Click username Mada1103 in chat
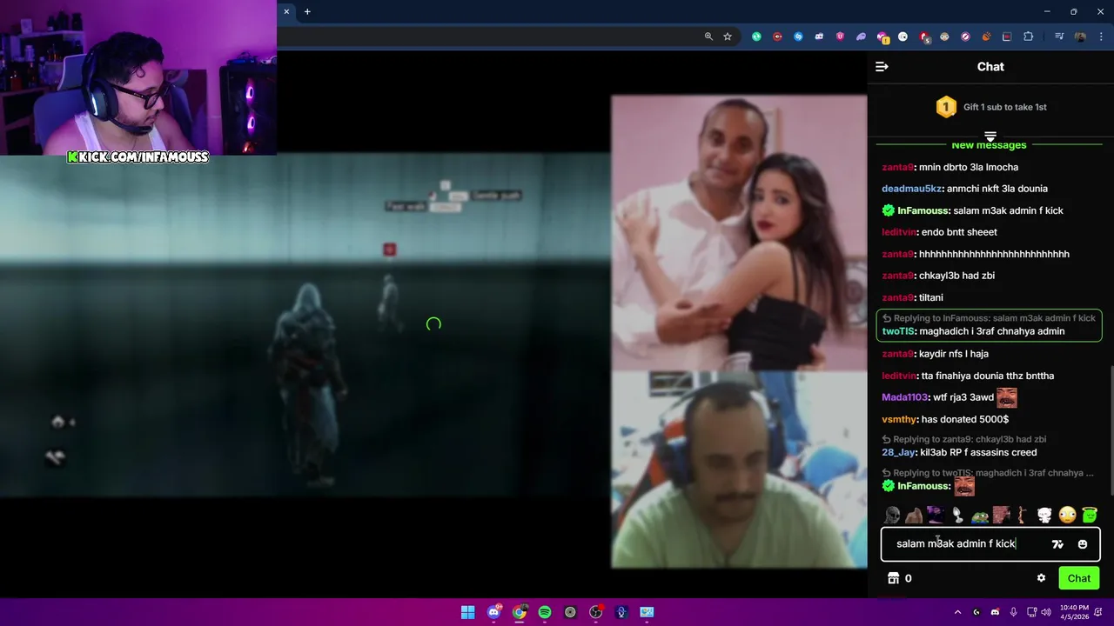The image size is (1114, 626). click(904, 397)
